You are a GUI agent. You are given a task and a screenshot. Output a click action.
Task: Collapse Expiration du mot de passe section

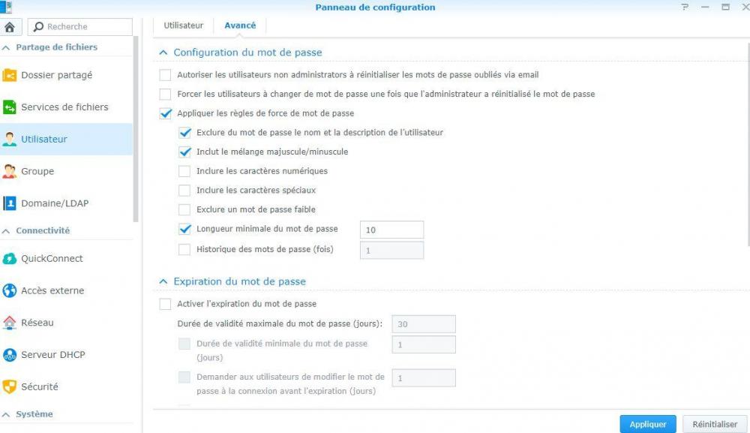163,281
